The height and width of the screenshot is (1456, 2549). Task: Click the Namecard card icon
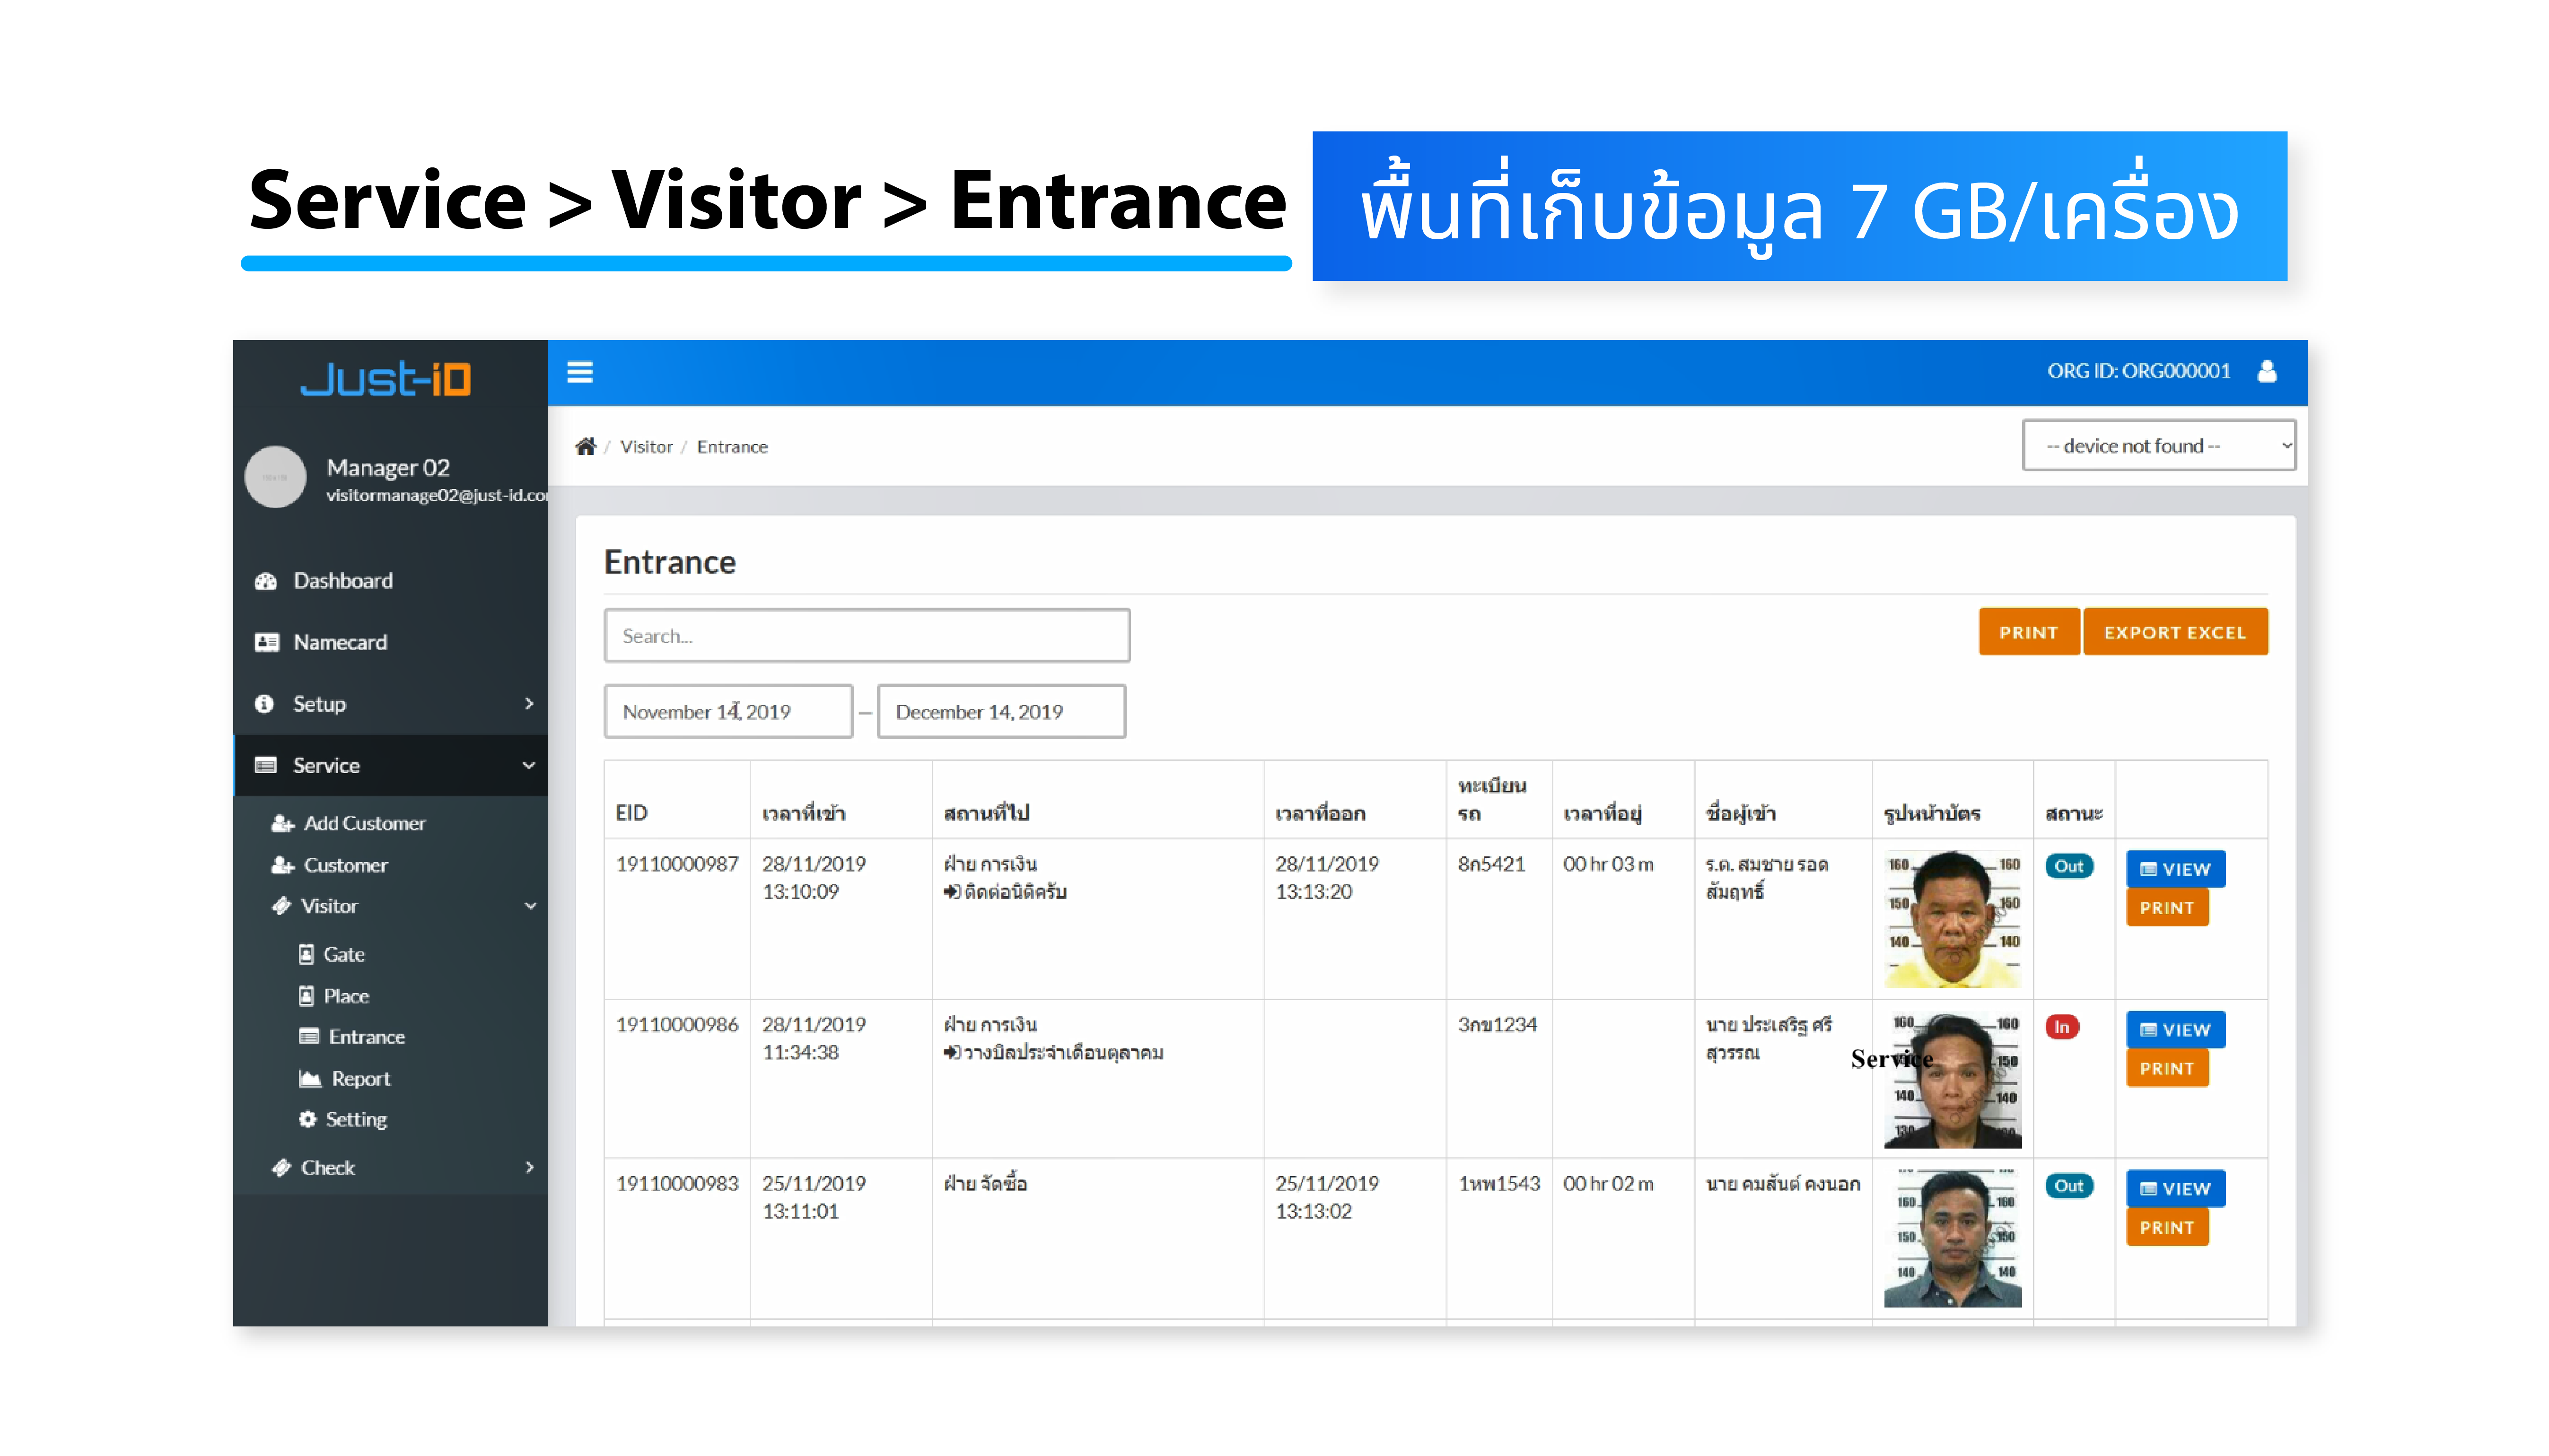[266, 642]
